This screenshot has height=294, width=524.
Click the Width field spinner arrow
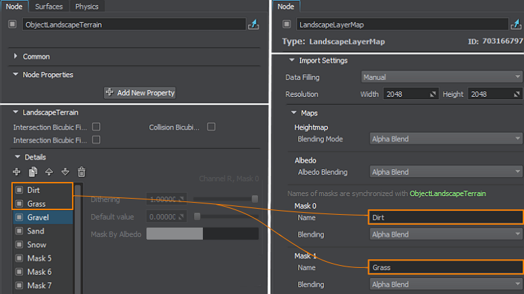433,94
